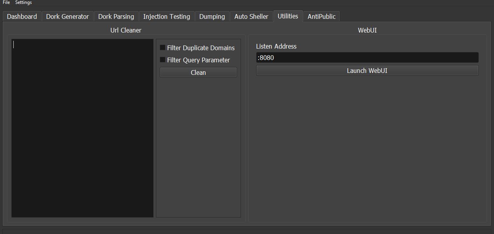Select the Injection Testing tab
This screenshot has width=494, height=234.
point(166,16)
